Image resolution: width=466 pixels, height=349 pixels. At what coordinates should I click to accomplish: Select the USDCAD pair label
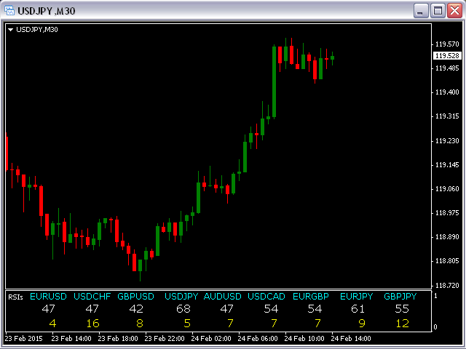266,296
